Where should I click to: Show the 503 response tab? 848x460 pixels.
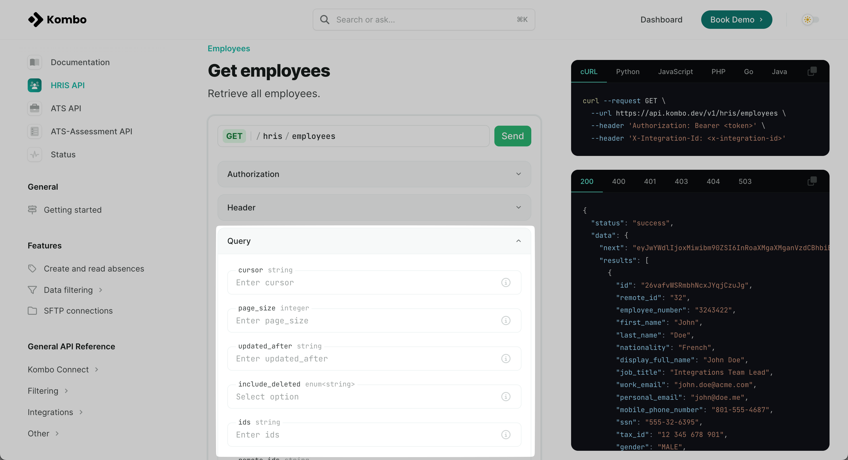pos(745,181)
